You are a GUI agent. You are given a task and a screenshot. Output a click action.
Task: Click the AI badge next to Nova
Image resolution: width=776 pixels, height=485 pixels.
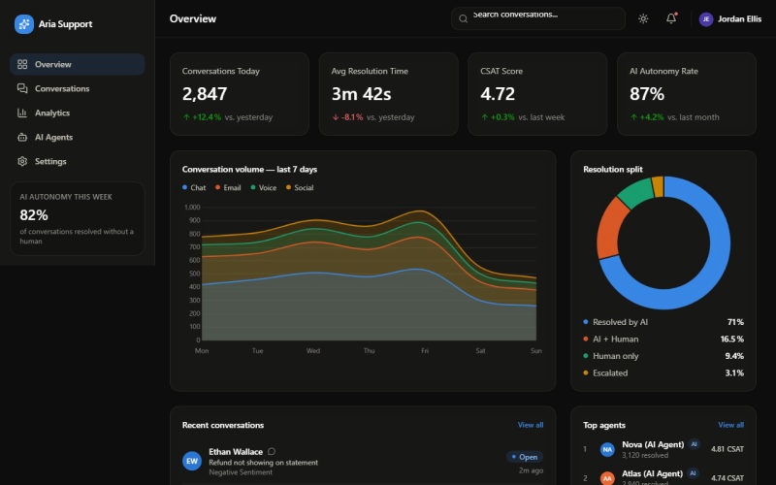pos(694,444)
